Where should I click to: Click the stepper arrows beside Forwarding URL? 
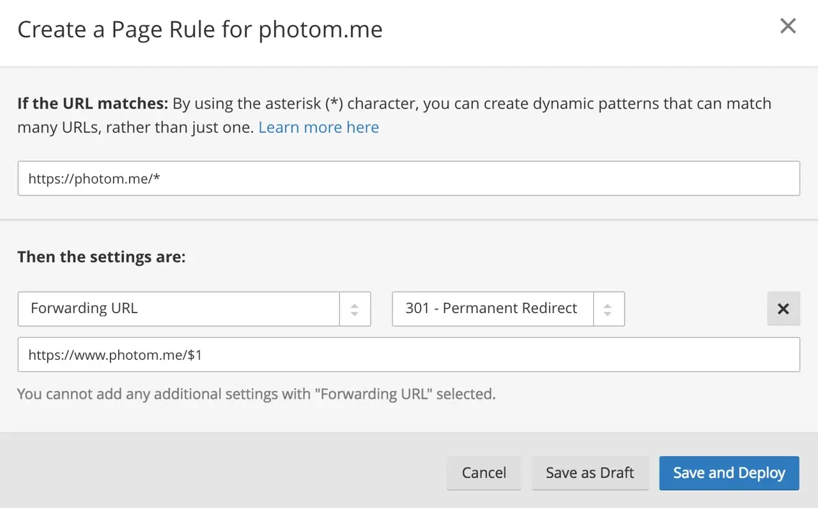[355, 309]
